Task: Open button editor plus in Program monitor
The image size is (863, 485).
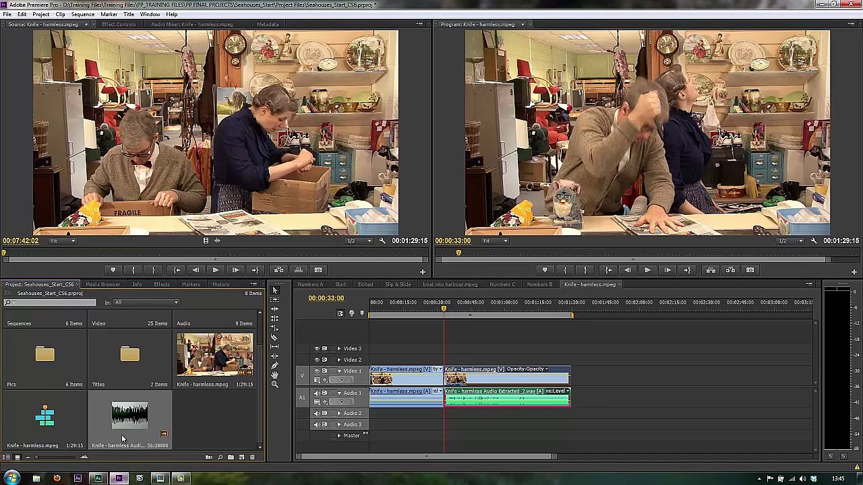Action: [854, 271]
